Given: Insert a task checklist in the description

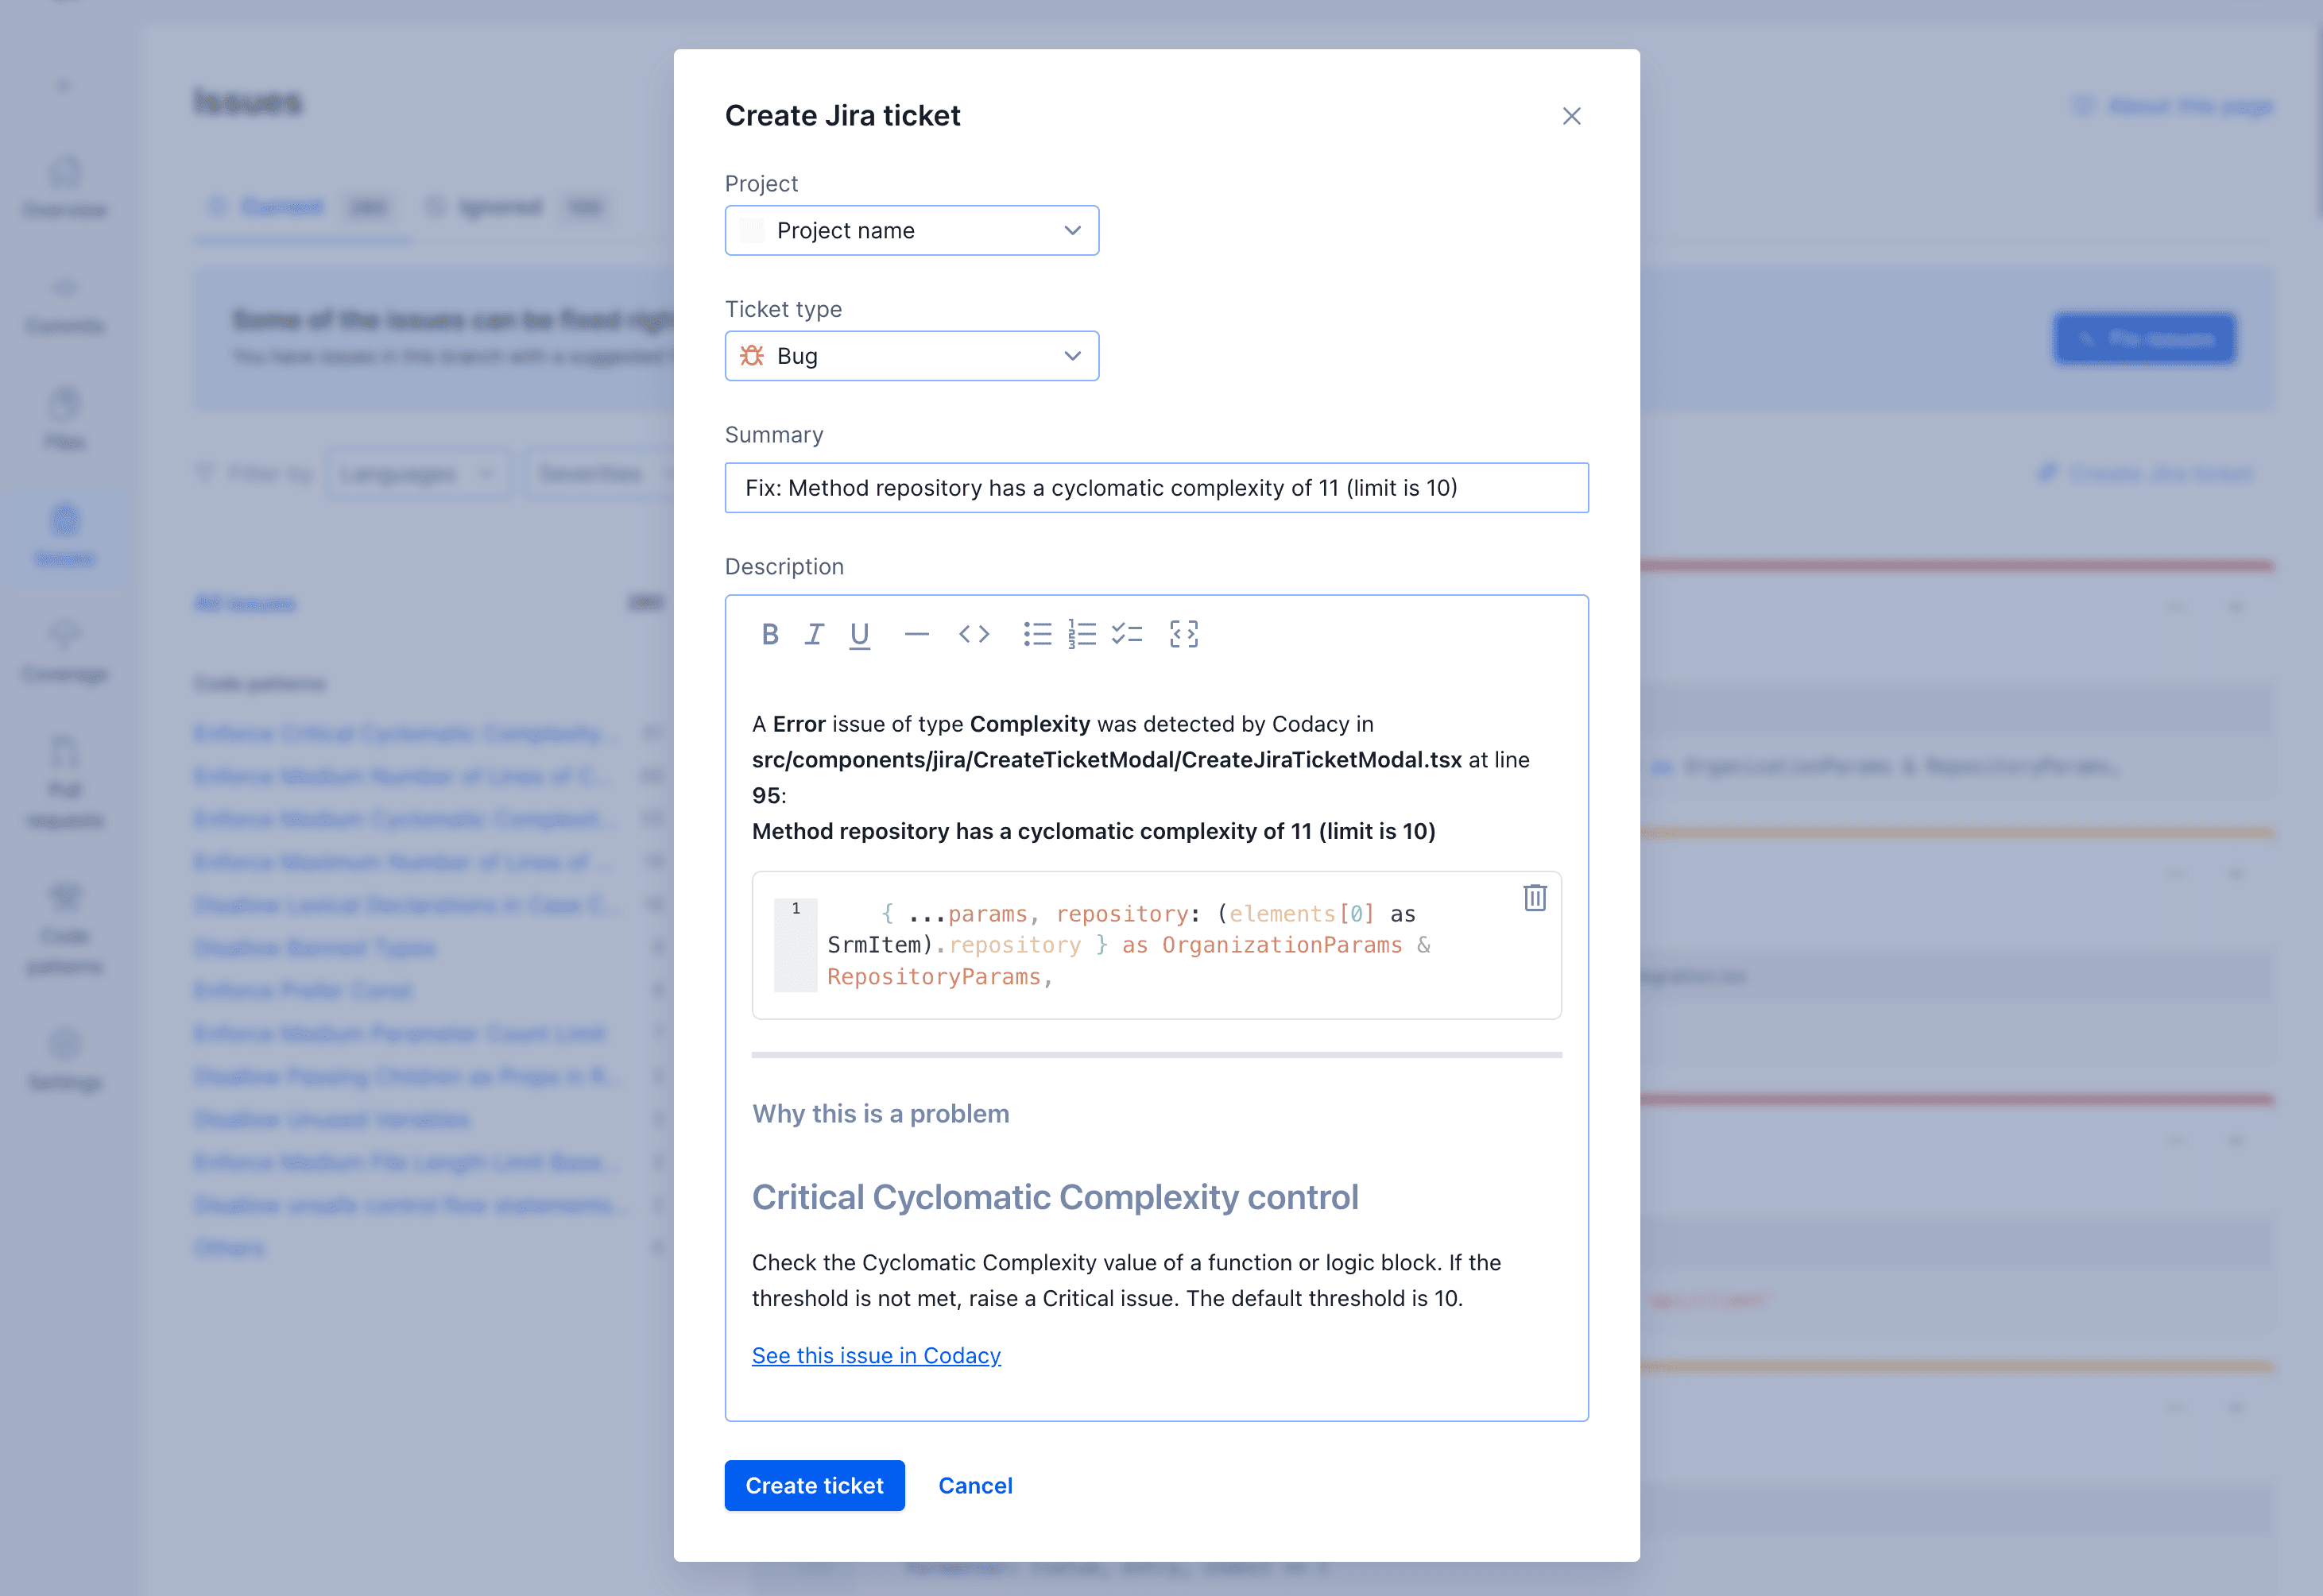Looking at the screenshot, I should tap(1126, 633).
